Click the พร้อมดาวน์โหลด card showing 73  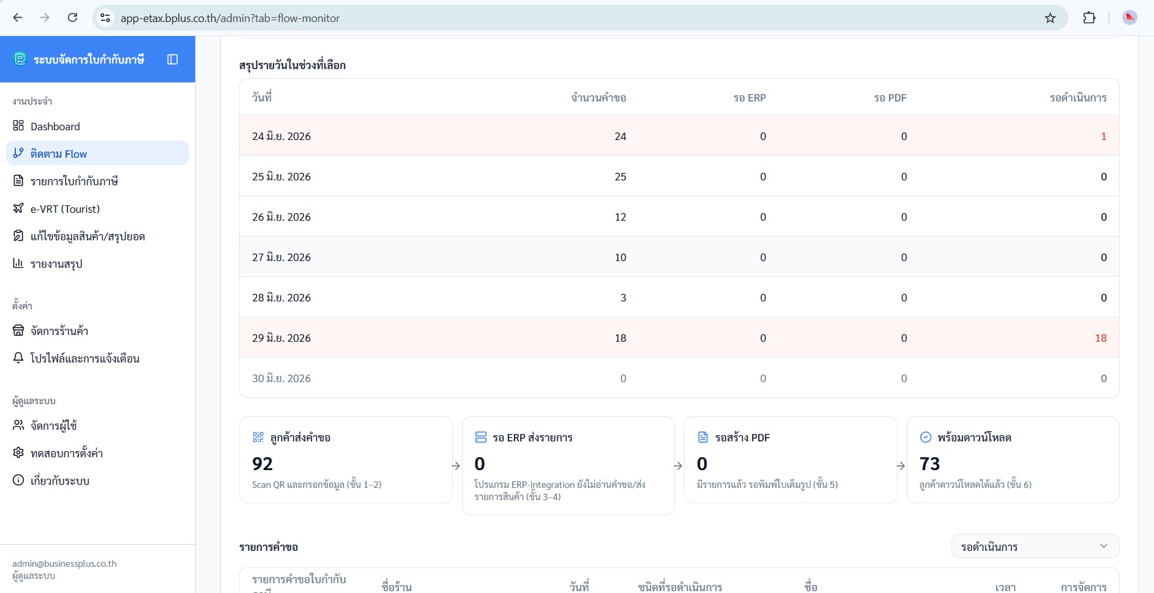[x=1013, y=460]
